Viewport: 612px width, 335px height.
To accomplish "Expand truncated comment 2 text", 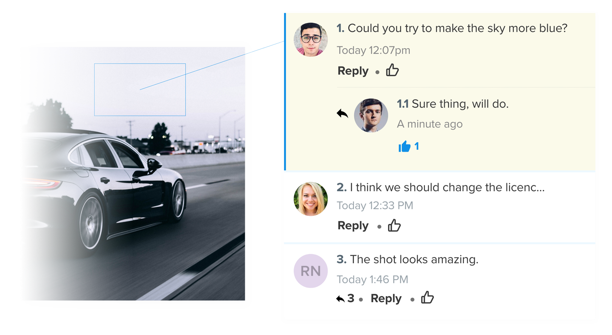I will 447,187.
